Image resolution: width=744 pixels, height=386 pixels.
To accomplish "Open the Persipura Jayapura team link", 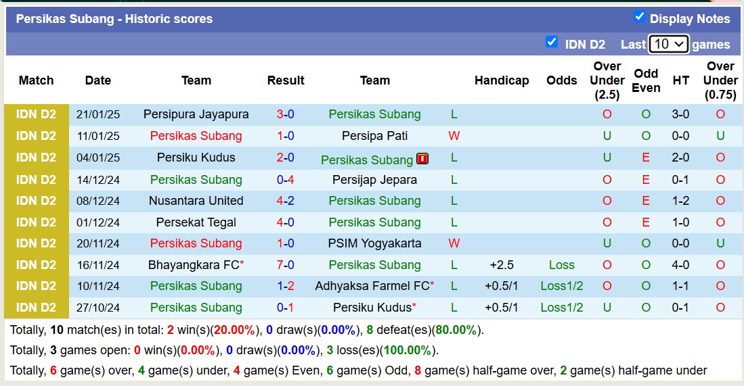I will pos(196,114).
